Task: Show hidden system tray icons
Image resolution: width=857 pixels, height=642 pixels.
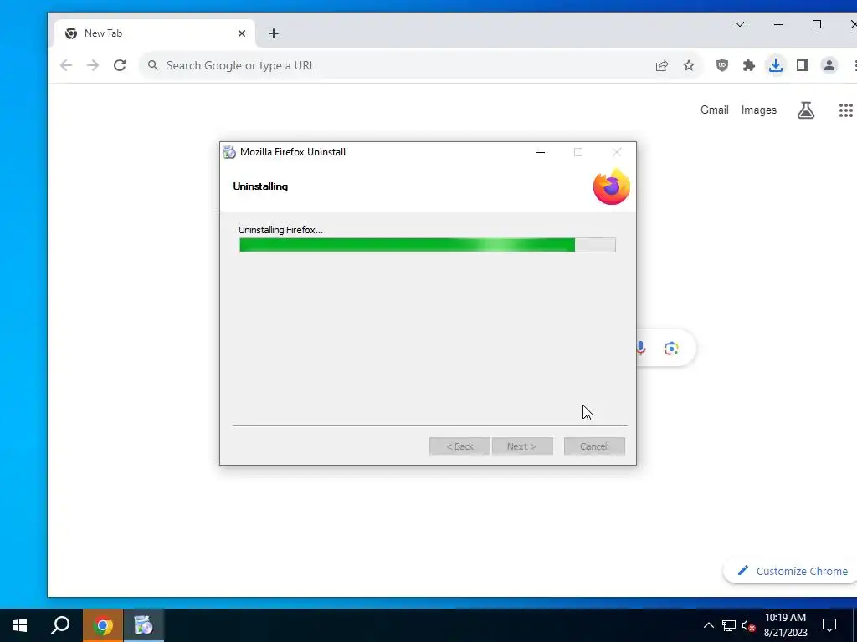Action: pyautogui.click(x=708, y=625)
